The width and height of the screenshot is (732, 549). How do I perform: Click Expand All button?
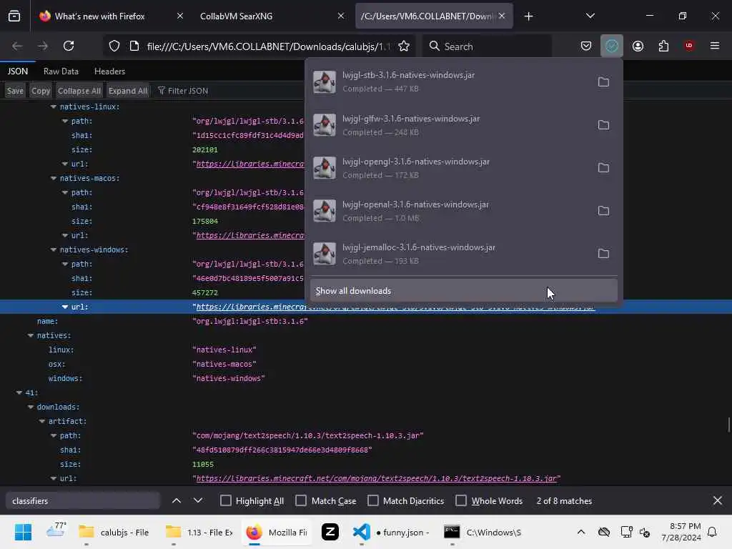tap(127, 91)
